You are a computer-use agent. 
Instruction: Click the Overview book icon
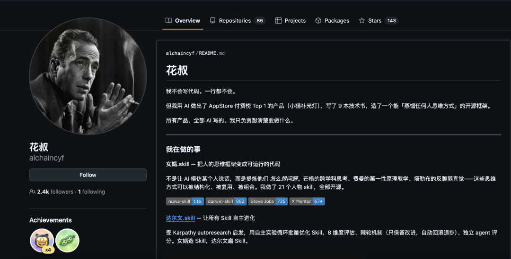(x=168, y=20)
